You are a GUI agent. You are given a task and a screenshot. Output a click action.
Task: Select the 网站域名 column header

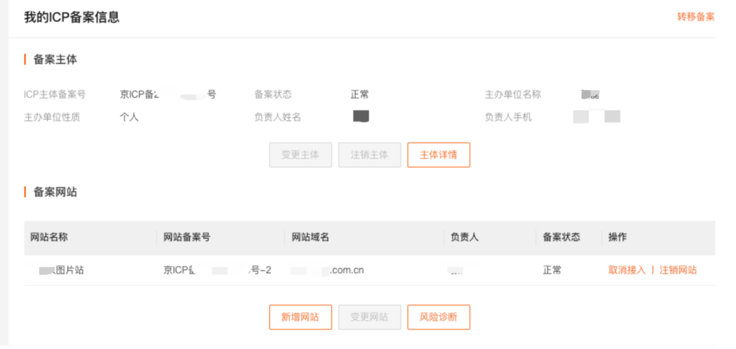click(x=310, y=237)
